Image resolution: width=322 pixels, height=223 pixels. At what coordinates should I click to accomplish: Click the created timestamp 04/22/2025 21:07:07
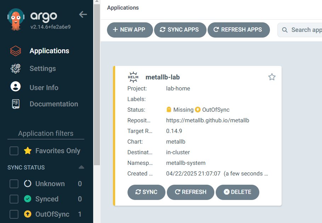193,173
